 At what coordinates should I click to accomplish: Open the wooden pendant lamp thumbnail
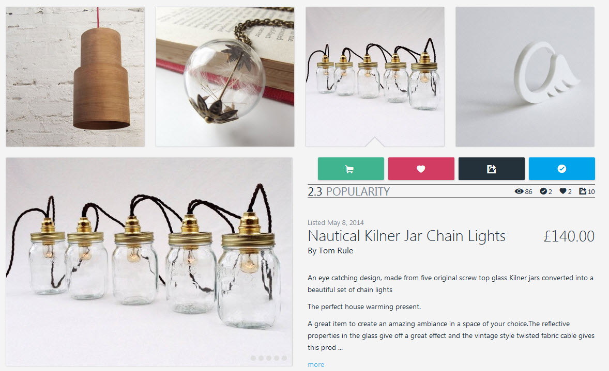[x=75, y=77]
